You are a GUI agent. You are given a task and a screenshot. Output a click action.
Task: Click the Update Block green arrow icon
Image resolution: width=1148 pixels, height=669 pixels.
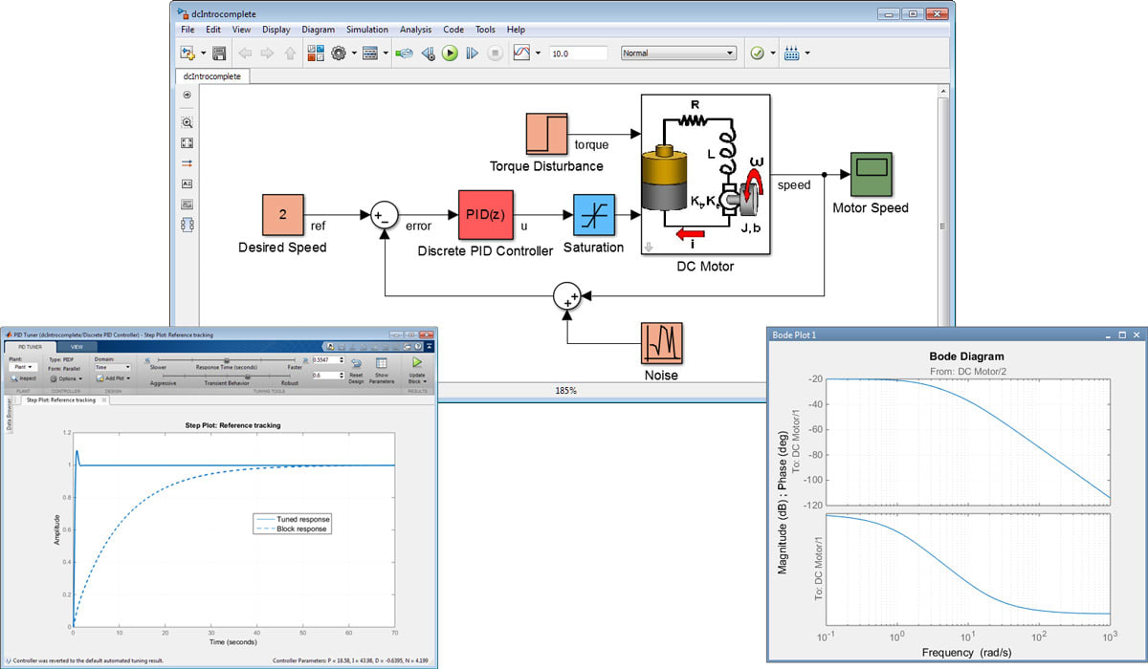pos(416,363)
